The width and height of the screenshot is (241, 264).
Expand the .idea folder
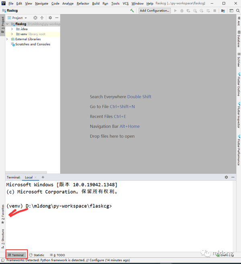[x=12, y=29]
